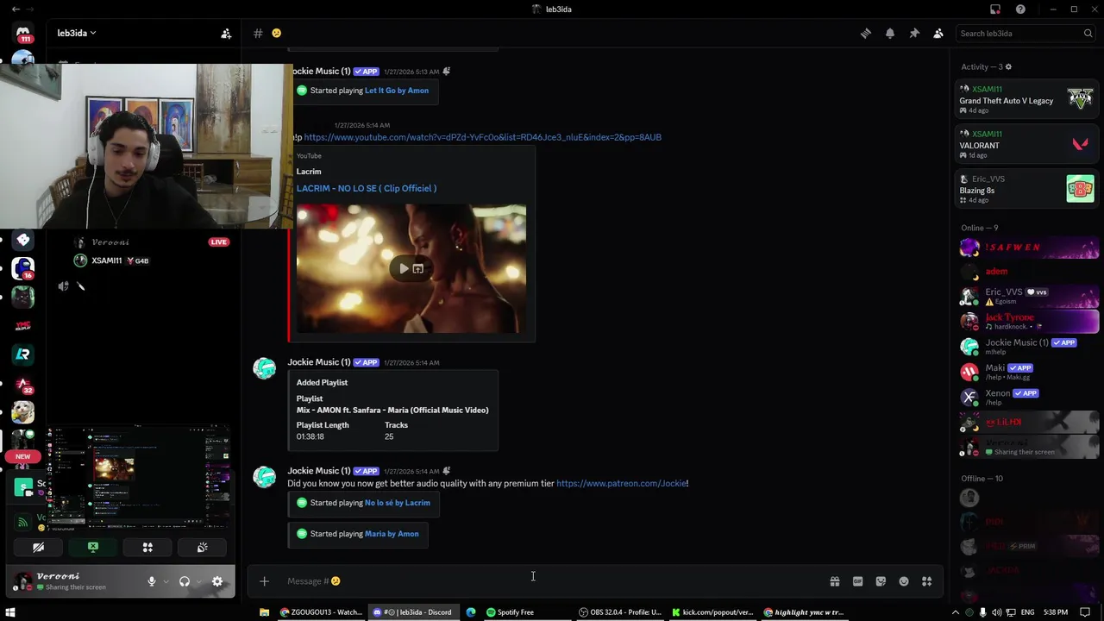1104x621 pixels.
Task: Select Xenon app in member list
Action: coord(1028,397)
